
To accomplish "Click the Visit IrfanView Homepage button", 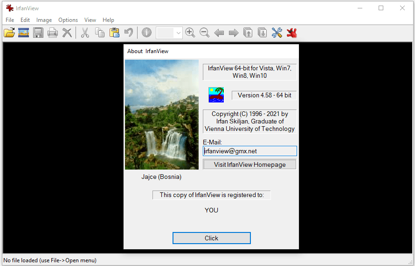I will coord(249,164).
